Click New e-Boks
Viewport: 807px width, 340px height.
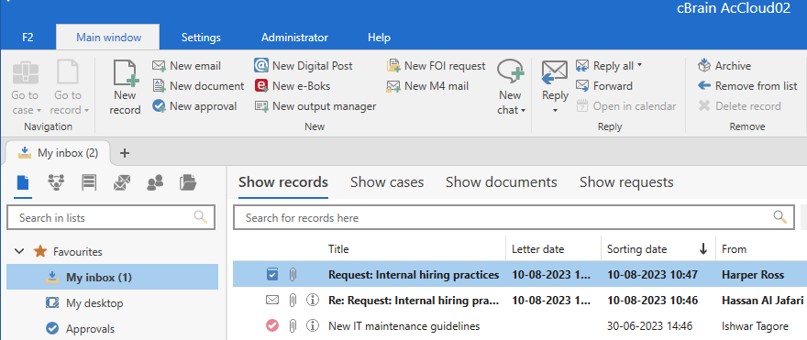pyautogui.click(x=293, y=86)
